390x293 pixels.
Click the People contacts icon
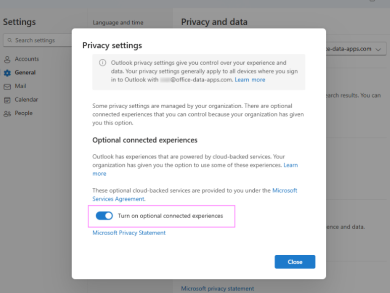point(7,114)
